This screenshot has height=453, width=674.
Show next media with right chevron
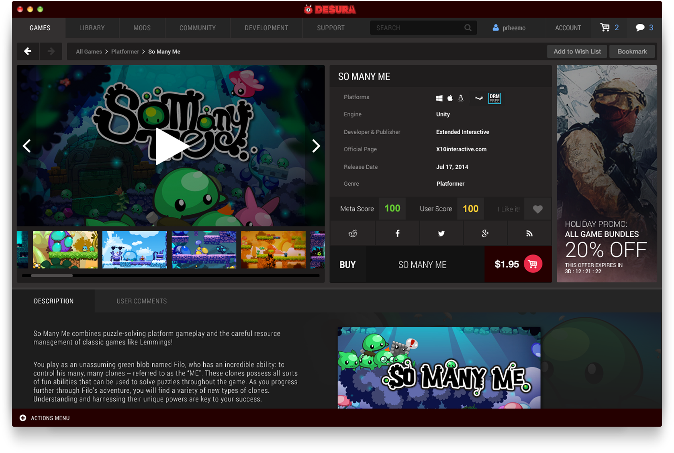316,146
